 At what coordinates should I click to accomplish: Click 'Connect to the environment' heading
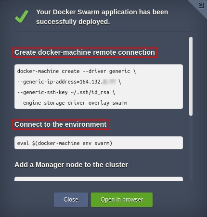61,124
